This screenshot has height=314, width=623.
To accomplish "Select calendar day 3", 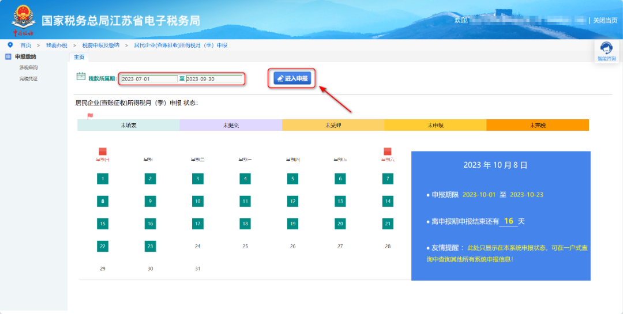I will point(198,179).
